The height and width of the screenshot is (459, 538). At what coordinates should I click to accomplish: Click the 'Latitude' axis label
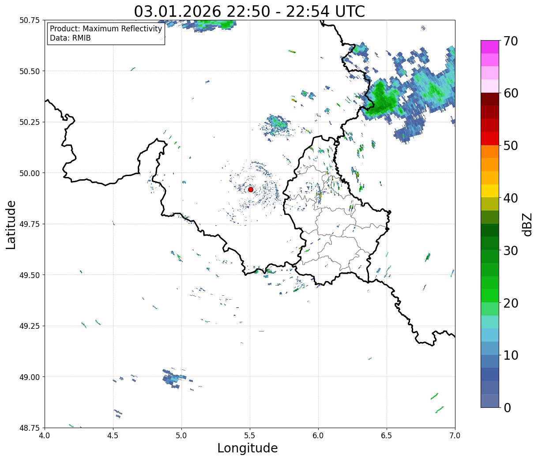point(11,224)
